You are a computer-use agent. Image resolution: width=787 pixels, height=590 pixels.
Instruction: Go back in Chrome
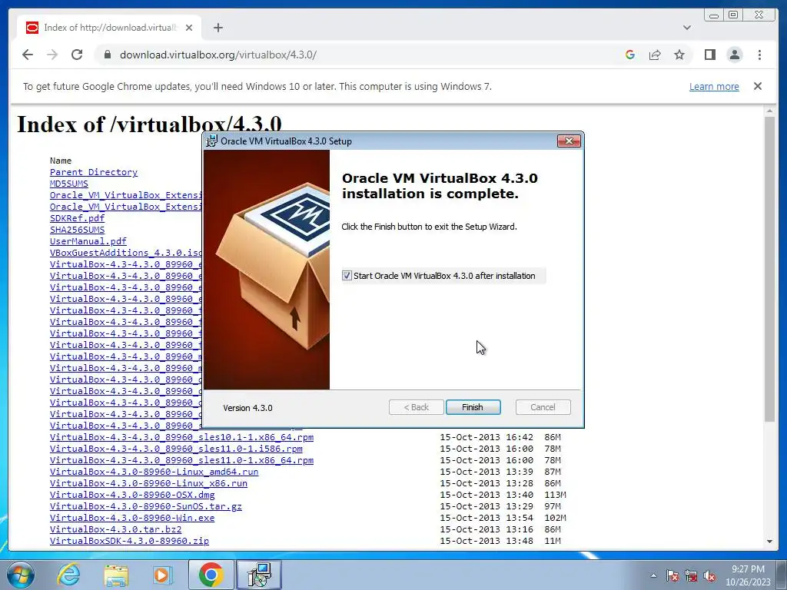(28, 55)
